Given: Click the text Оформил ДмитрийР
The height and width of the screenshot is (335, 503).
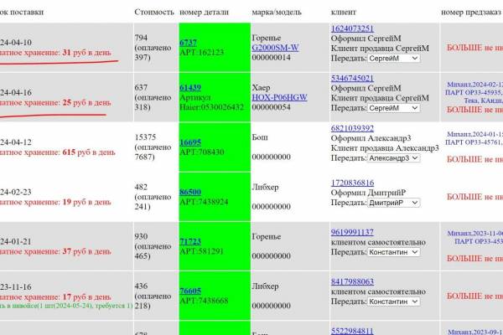Looking at the screenshot, I should [368, 193].
